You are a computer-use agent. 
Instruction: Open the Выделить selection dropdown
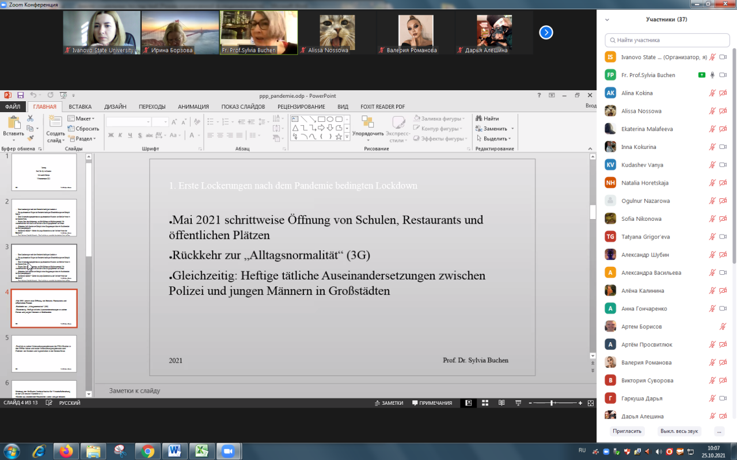click(x=494, y=139)
